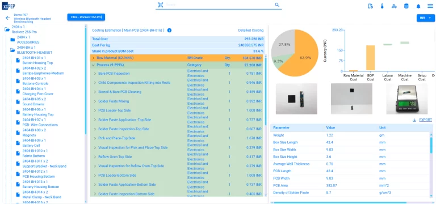This screenshot has height=205, width=436.
Task: Expand Reflow Oven-Top Side row
Action: pos(95,157)
